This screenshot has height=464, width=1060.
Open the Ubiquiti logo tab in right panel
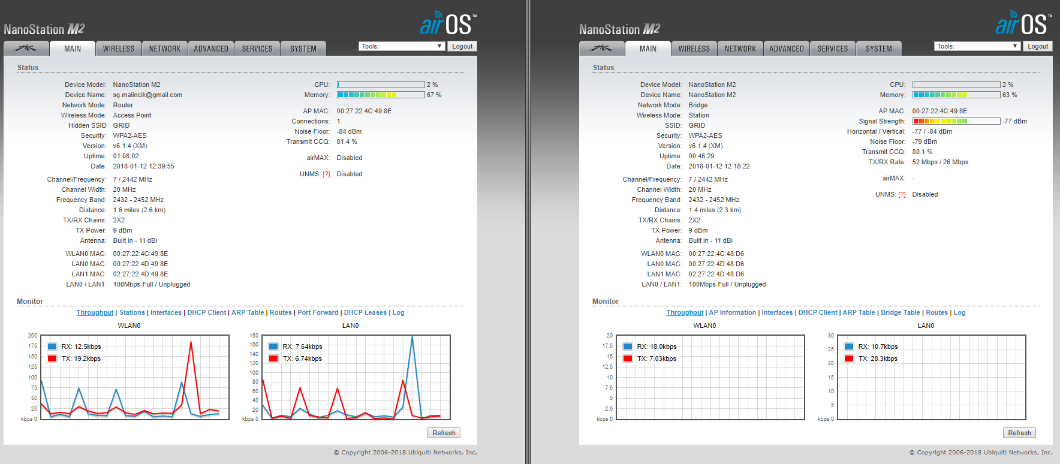(x=601, y=49)
